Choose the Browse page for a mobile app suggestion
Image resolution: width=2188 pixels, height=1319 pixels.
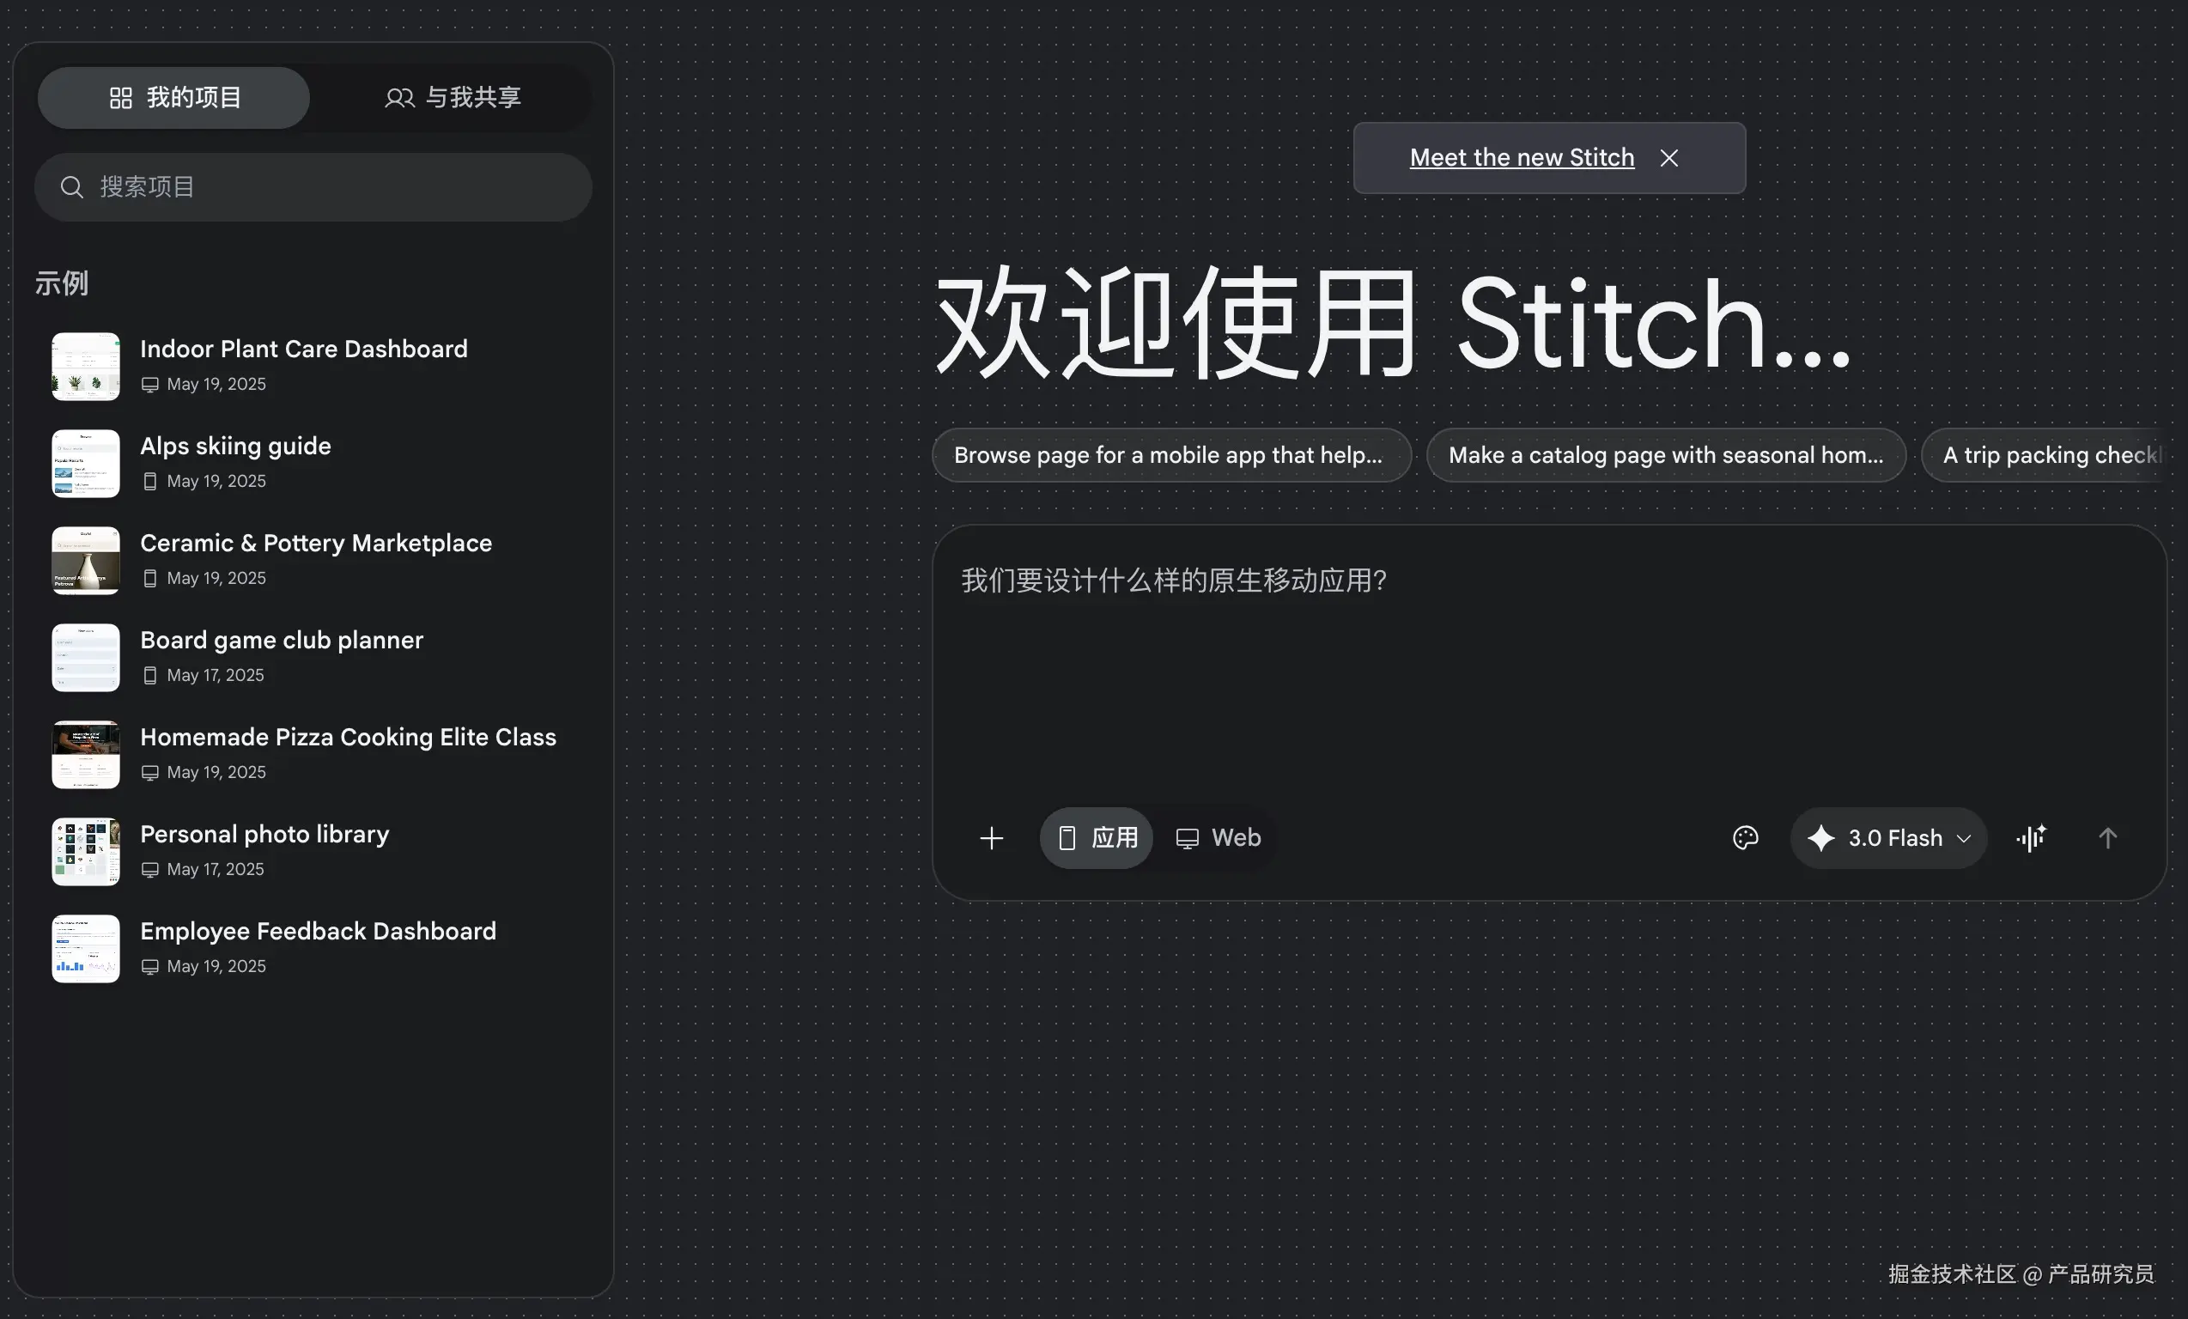(1170, 455)
